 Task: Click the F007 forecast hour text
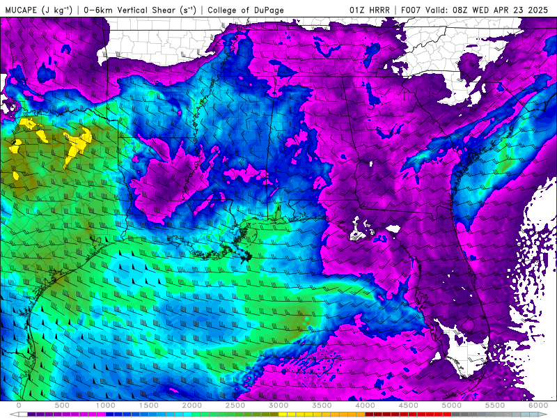point(411,10)
